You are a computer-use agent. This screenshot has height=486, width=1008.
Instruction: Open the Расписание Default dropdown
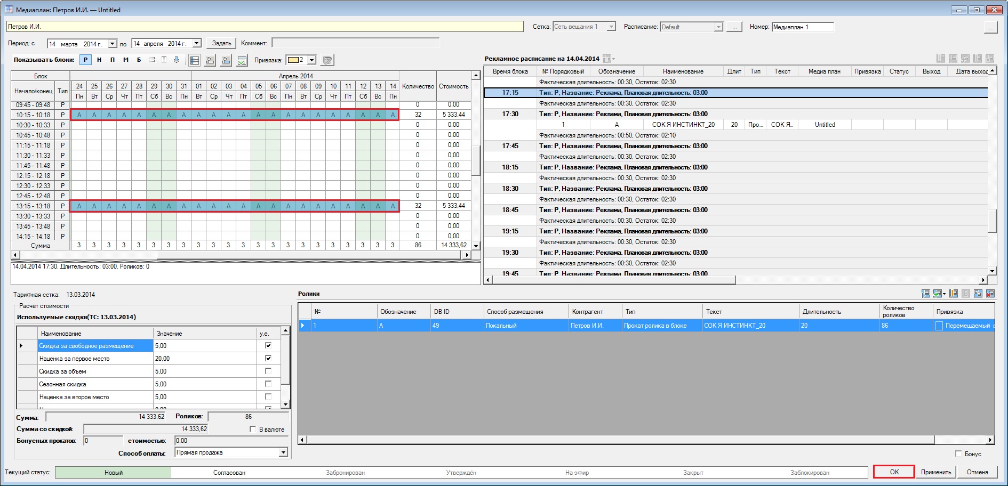(718, 27)
